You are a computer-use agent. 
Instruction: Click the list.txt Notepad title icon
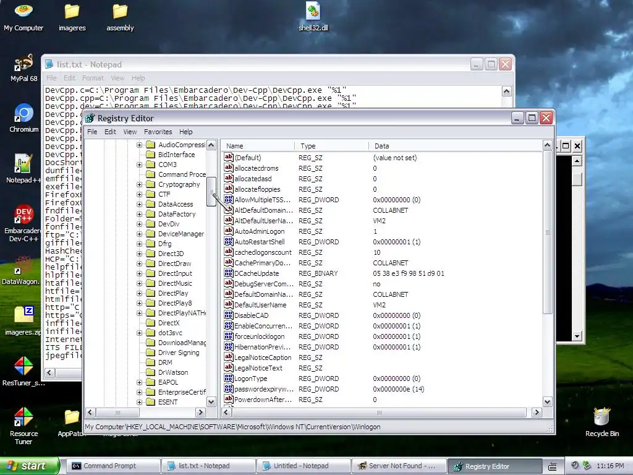49,64
